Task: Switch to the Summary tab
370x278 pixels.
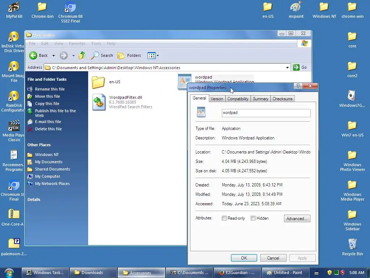Action: click(x=260, y=99)
